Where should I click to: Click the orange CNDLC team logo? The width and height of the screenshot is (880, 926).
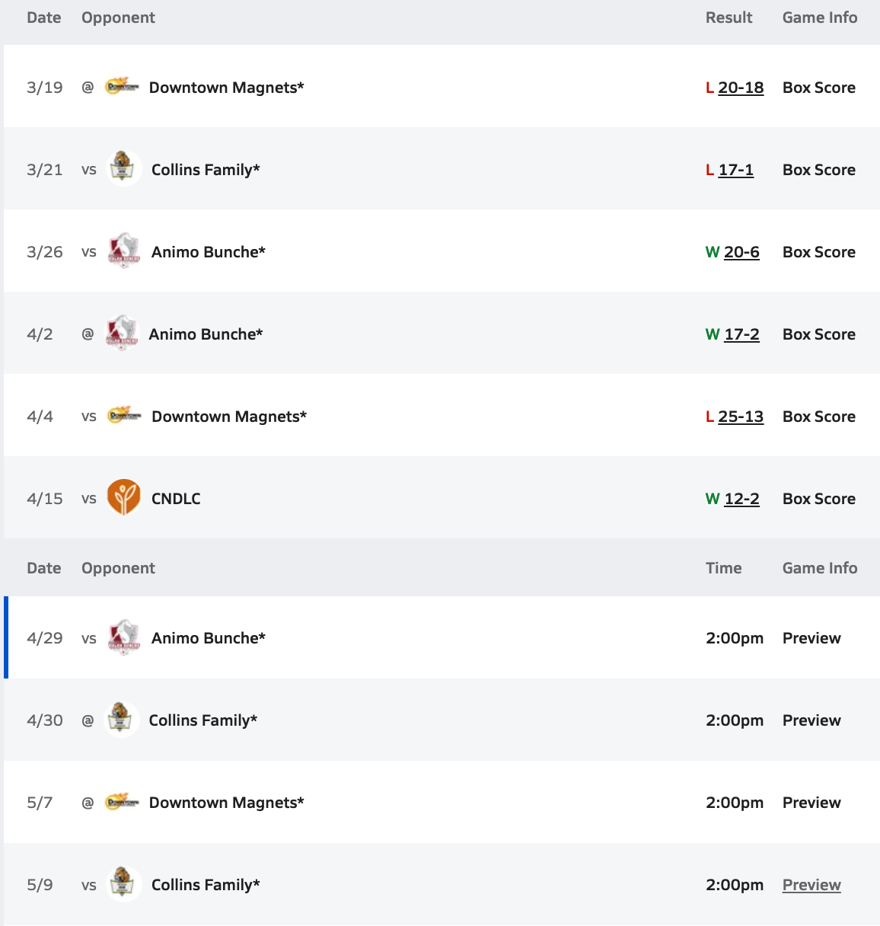click(x=123, y=498)
